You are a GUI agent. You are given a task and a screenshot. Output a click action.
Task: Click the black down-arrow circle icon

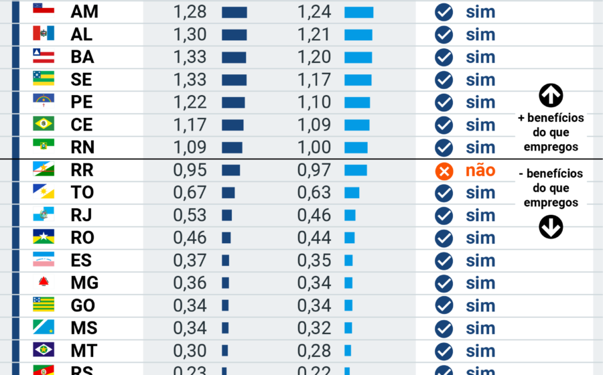(551, 227)
